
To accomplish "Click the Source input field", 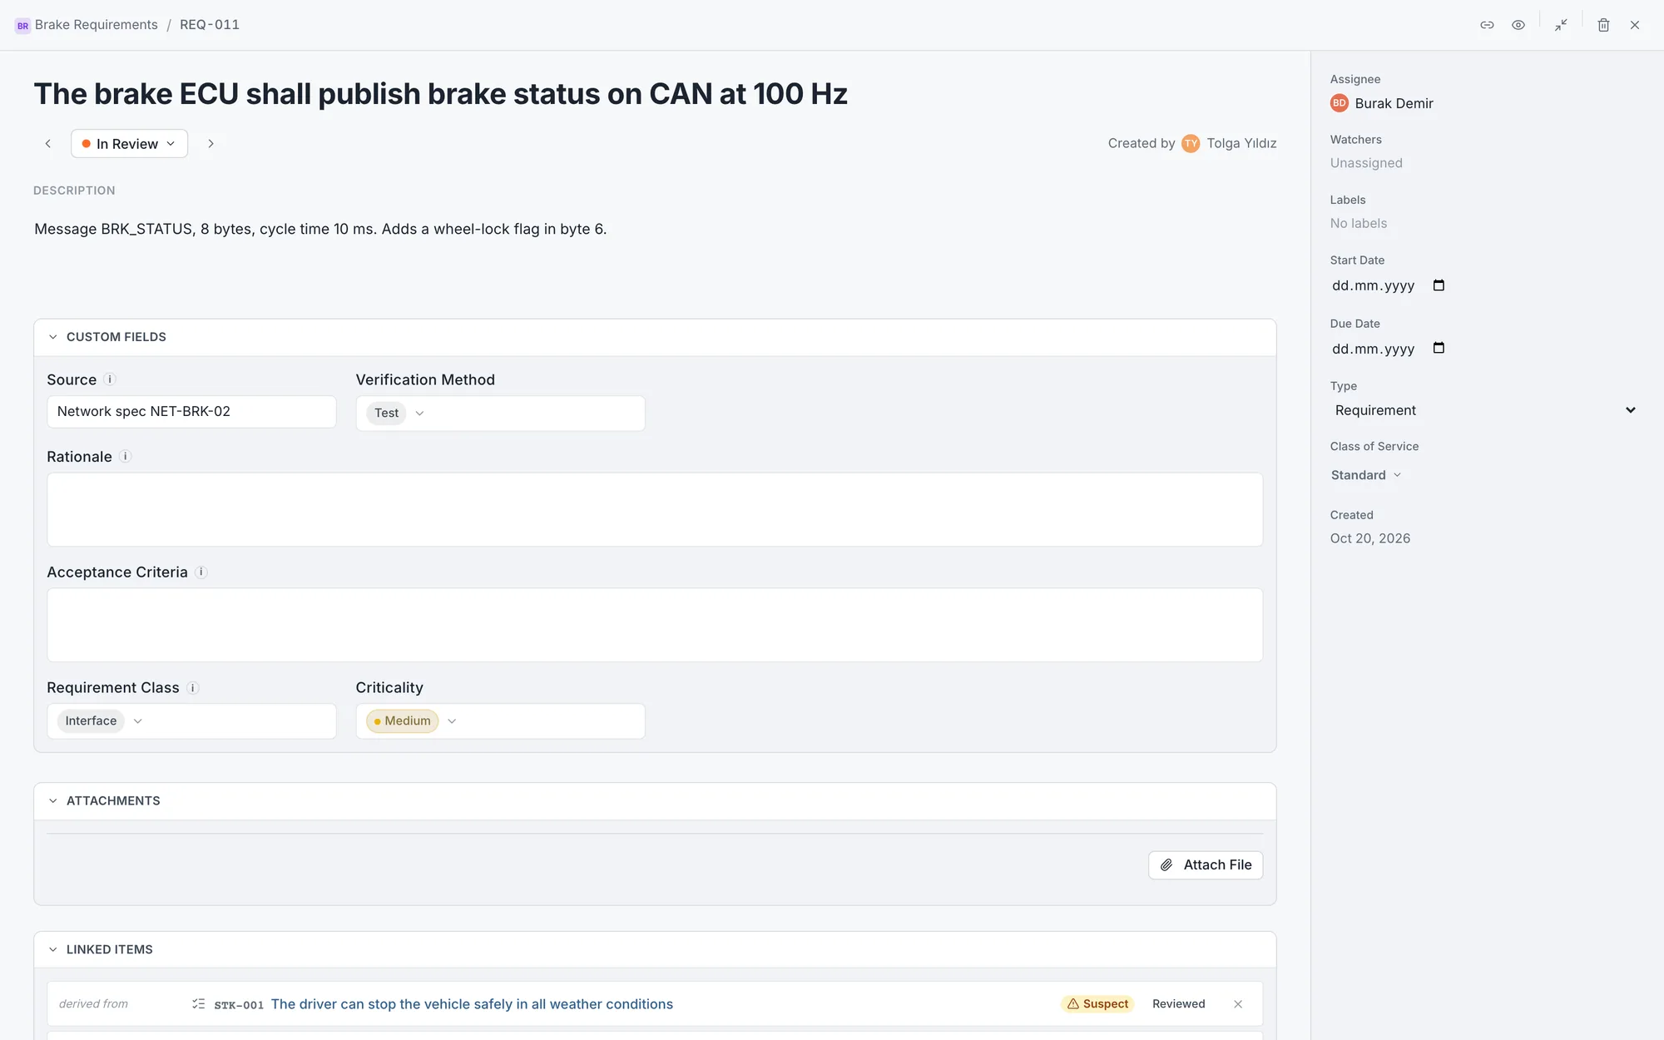I will (191, 412).
